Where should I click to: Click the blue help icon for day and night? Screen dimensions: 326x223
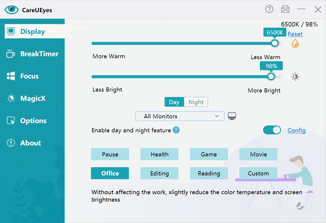[176, 130]
